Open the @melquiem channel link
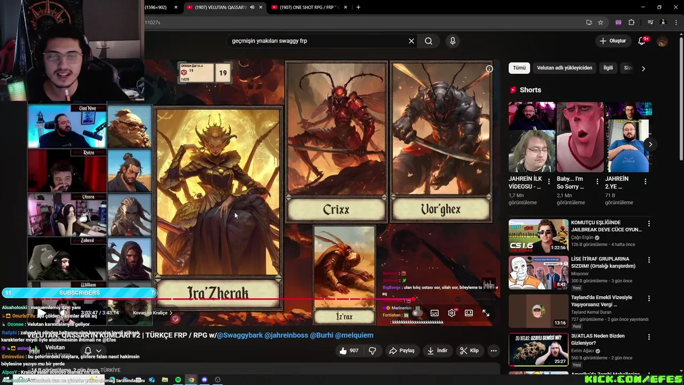The image size is (684, 385). [x=354, y=335]
